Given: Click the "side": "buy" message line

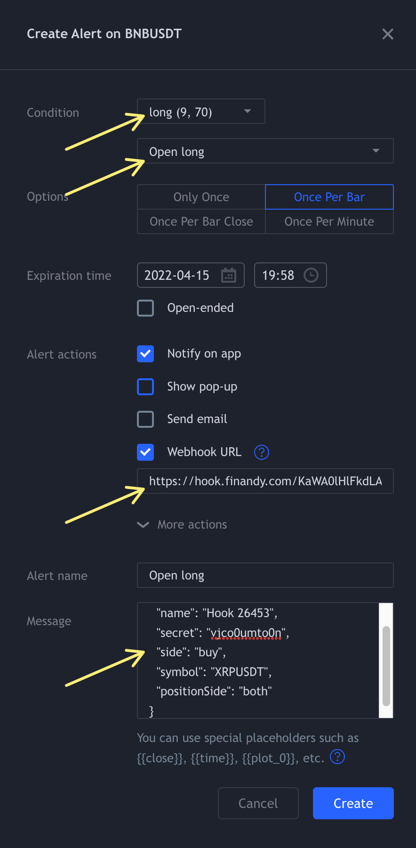Looking at the screenshot, I should point(191,652).
